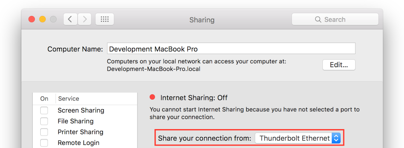Enable the Screen Sharing checkbox
The height and width of the screenshot is (148, 404).
click(44, 110)
